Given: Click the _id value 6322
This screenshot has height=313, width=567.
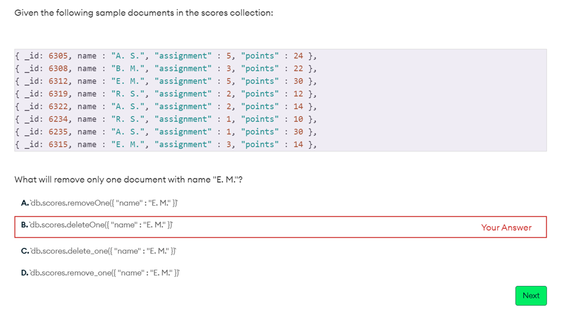Looking at the screenshot, I should 58,107.
